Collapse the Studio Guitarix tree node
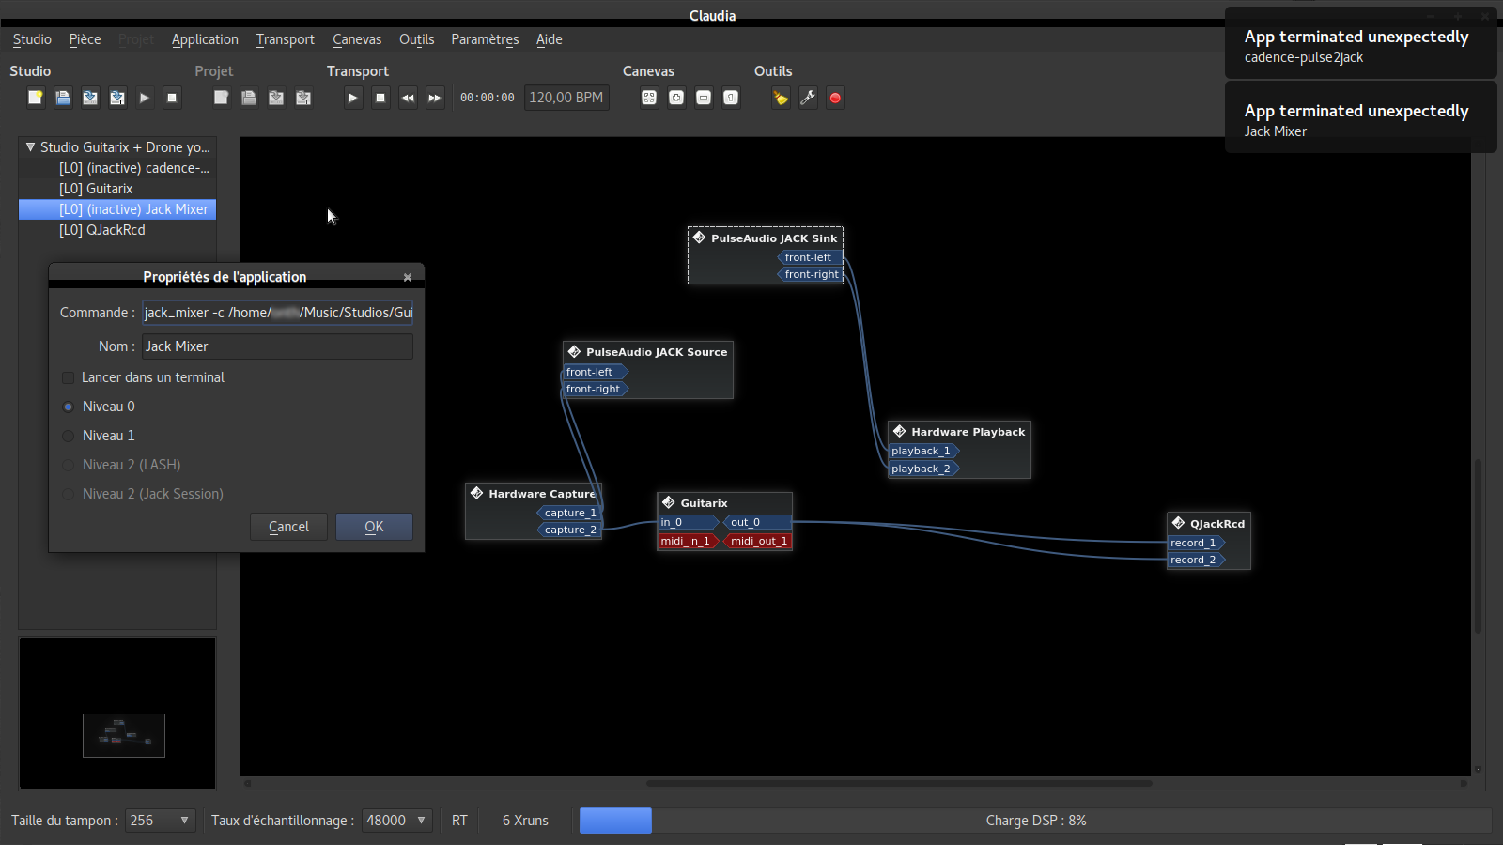The height and width of the screenshot is (845, 1503). pos(30,147)
